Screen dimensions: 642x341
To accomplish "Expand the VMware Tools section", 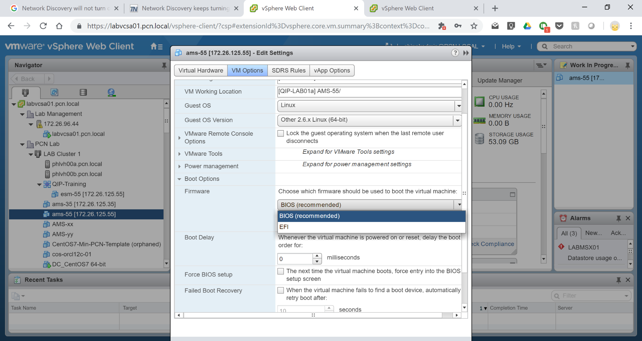I will [180, 154].
